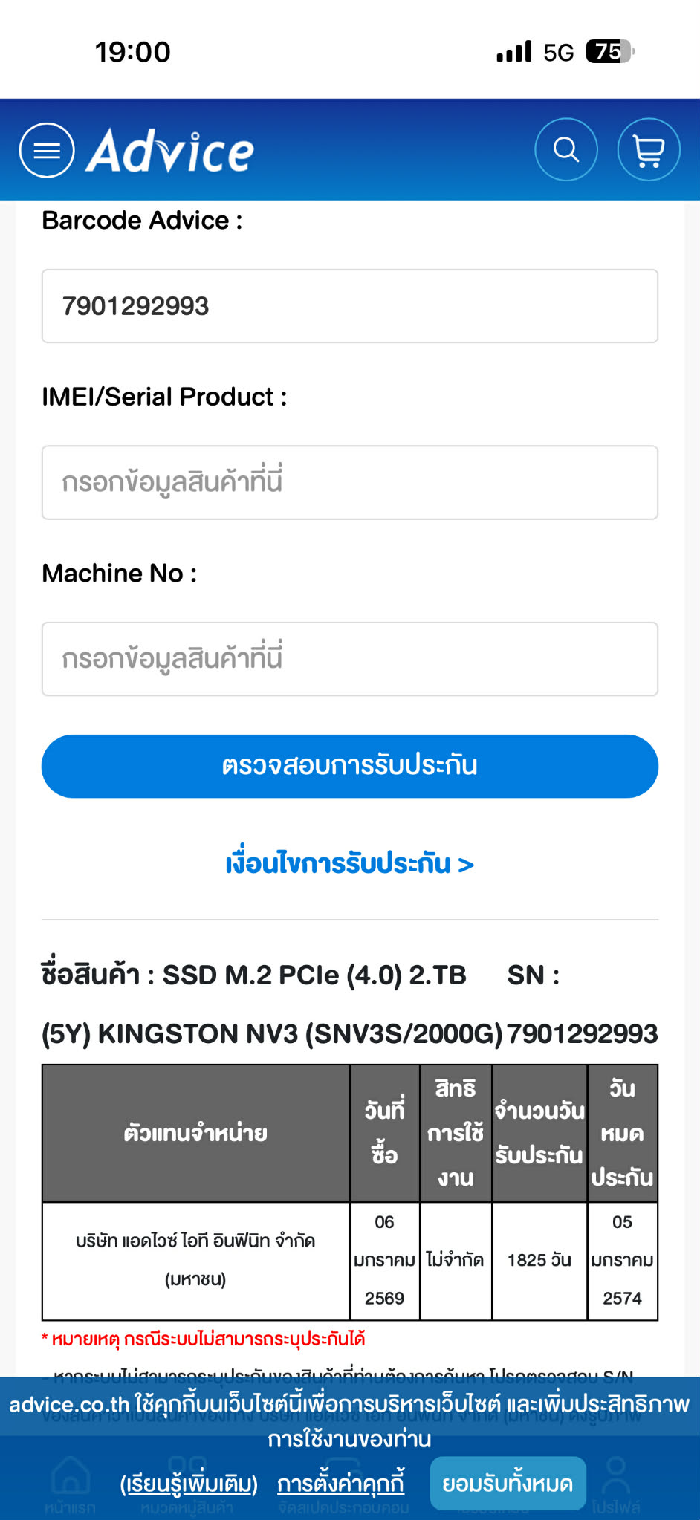This screenshot has height=1520, width=700.
Task: Tap the battery indicator in status bar
Action: click(x=609, y=52)
